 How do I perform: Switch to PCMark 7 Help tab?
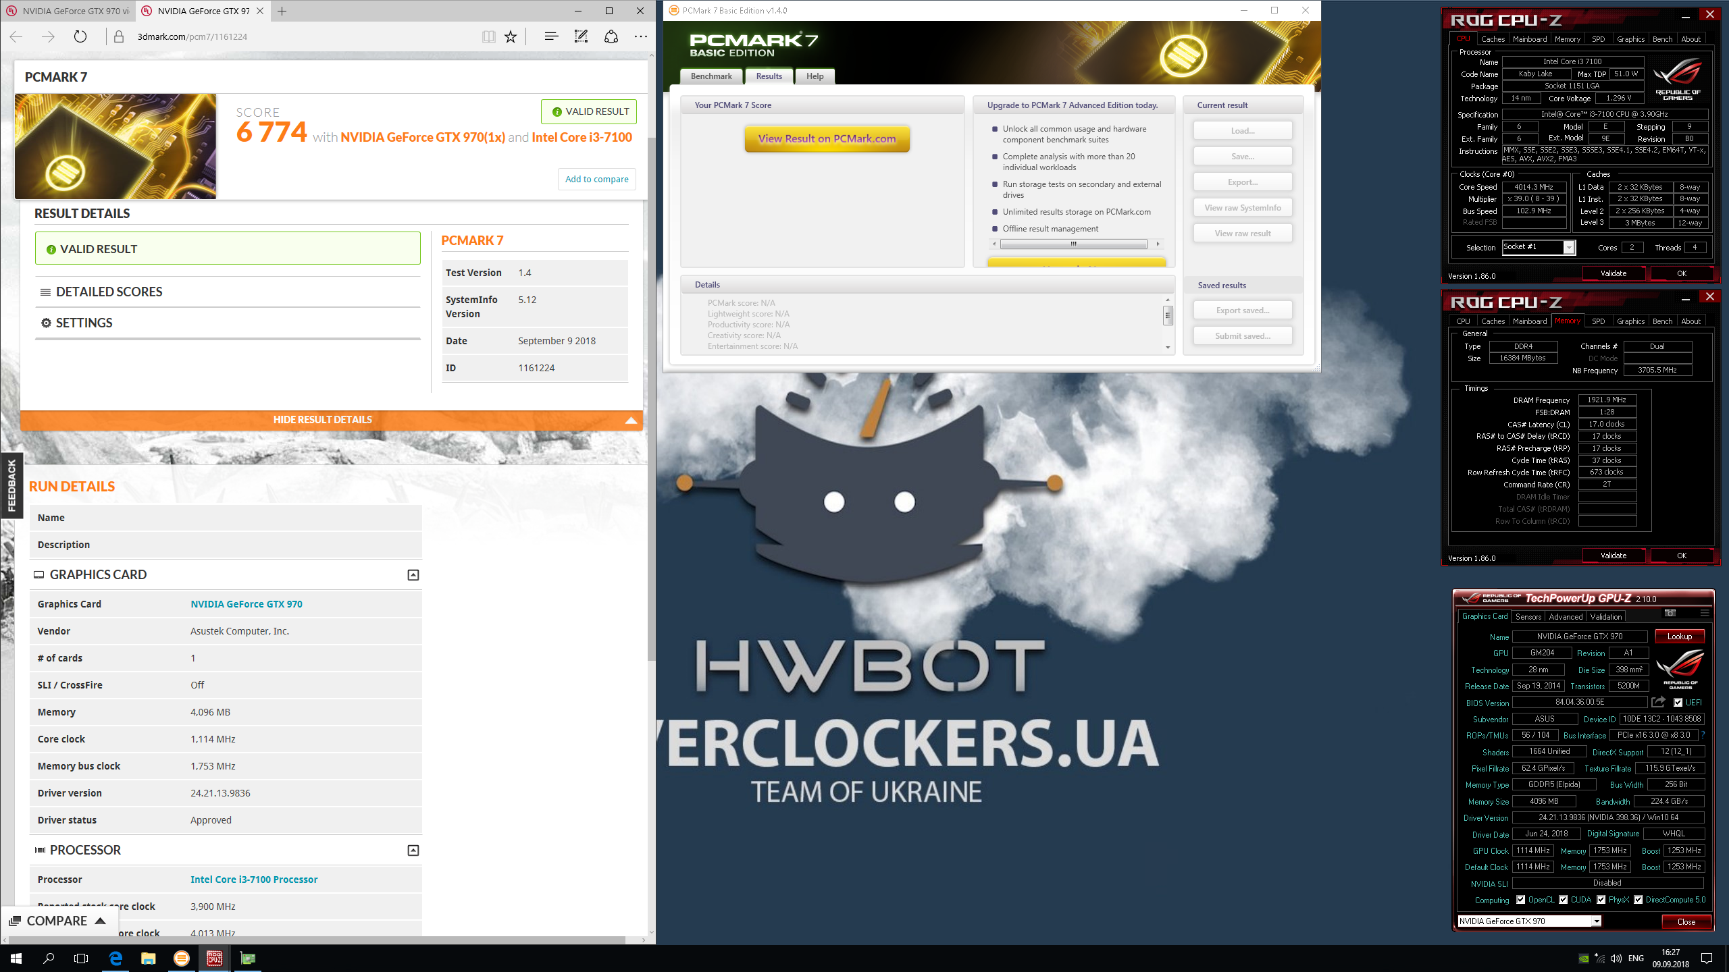pyautogui.click(x=815, y=76)
